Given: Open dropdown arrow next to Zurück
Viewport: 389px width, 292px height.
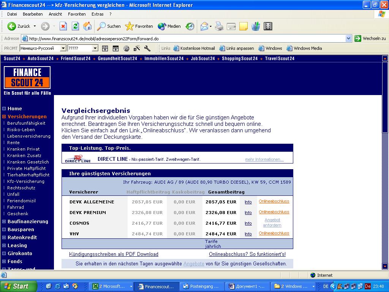Looking at the screenshot, I should pyautogui.click(x=35, y=26).
